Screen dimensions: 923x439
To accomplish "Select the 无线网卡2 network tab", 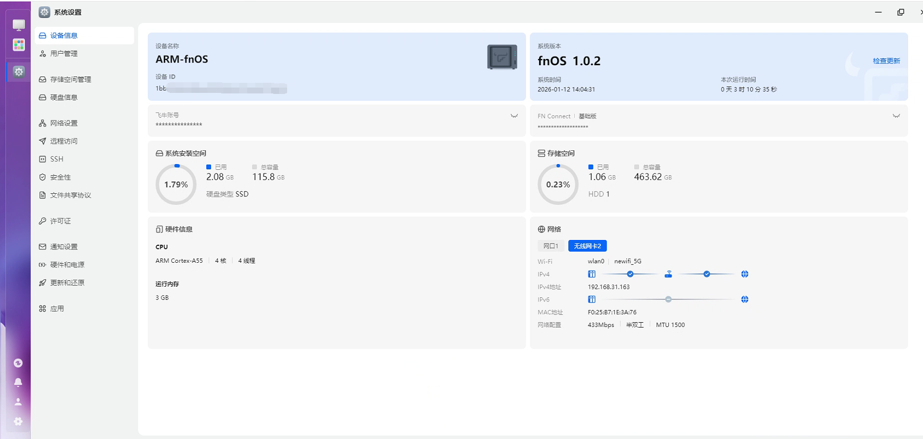I will click(588, 246).
